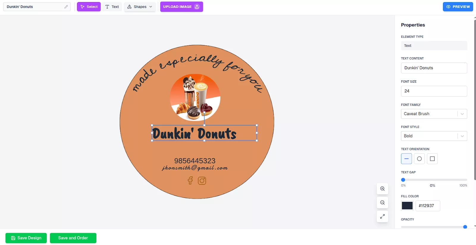Click the fit-to-screen expand arrows icon
This screenshot has width=476, height=245.
tap(382, 217)
